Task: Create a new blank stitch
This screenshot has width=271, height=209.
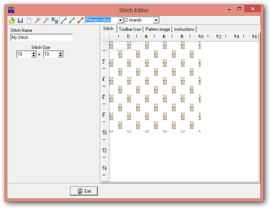Action: [x=29, y=20]
